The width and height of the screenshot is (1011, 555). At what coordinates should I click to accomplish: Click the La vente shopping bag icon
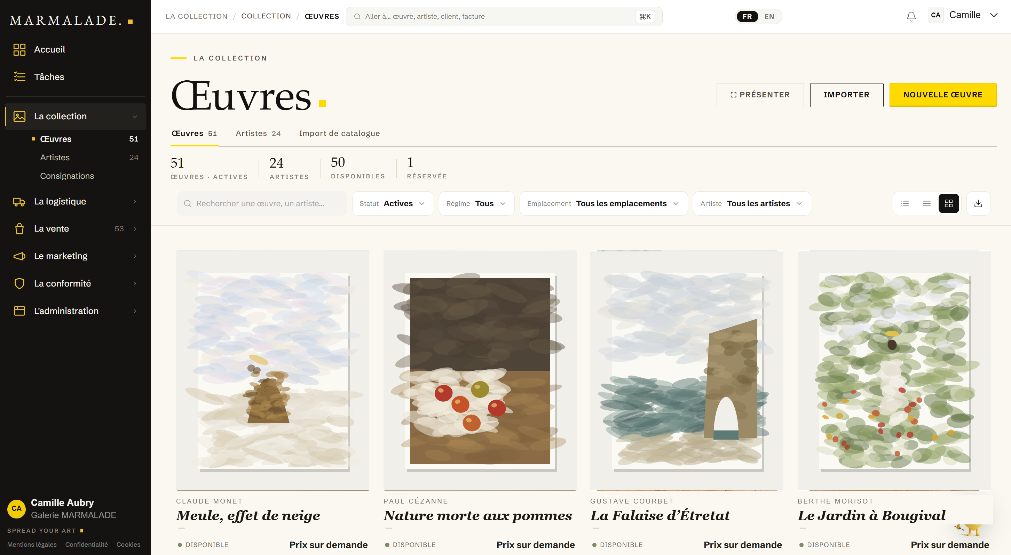pyautogui.click(x=19, y=229)
